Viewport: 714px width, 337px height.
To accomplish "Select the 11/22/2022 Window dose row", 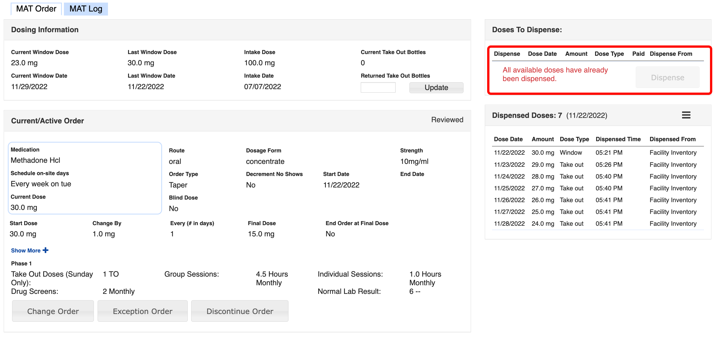I will 597,153.
